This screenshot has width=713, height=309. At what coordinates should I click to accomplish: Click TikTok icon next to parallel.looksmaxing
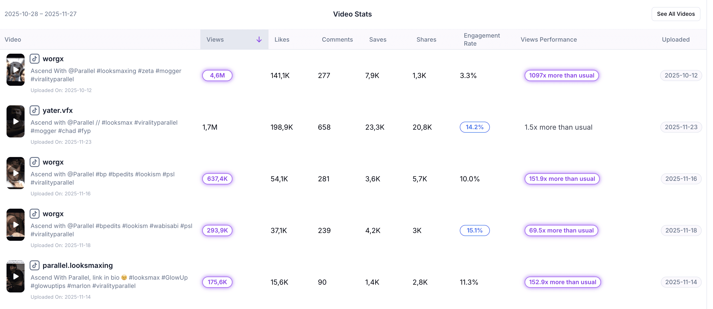tap(34, 265)
